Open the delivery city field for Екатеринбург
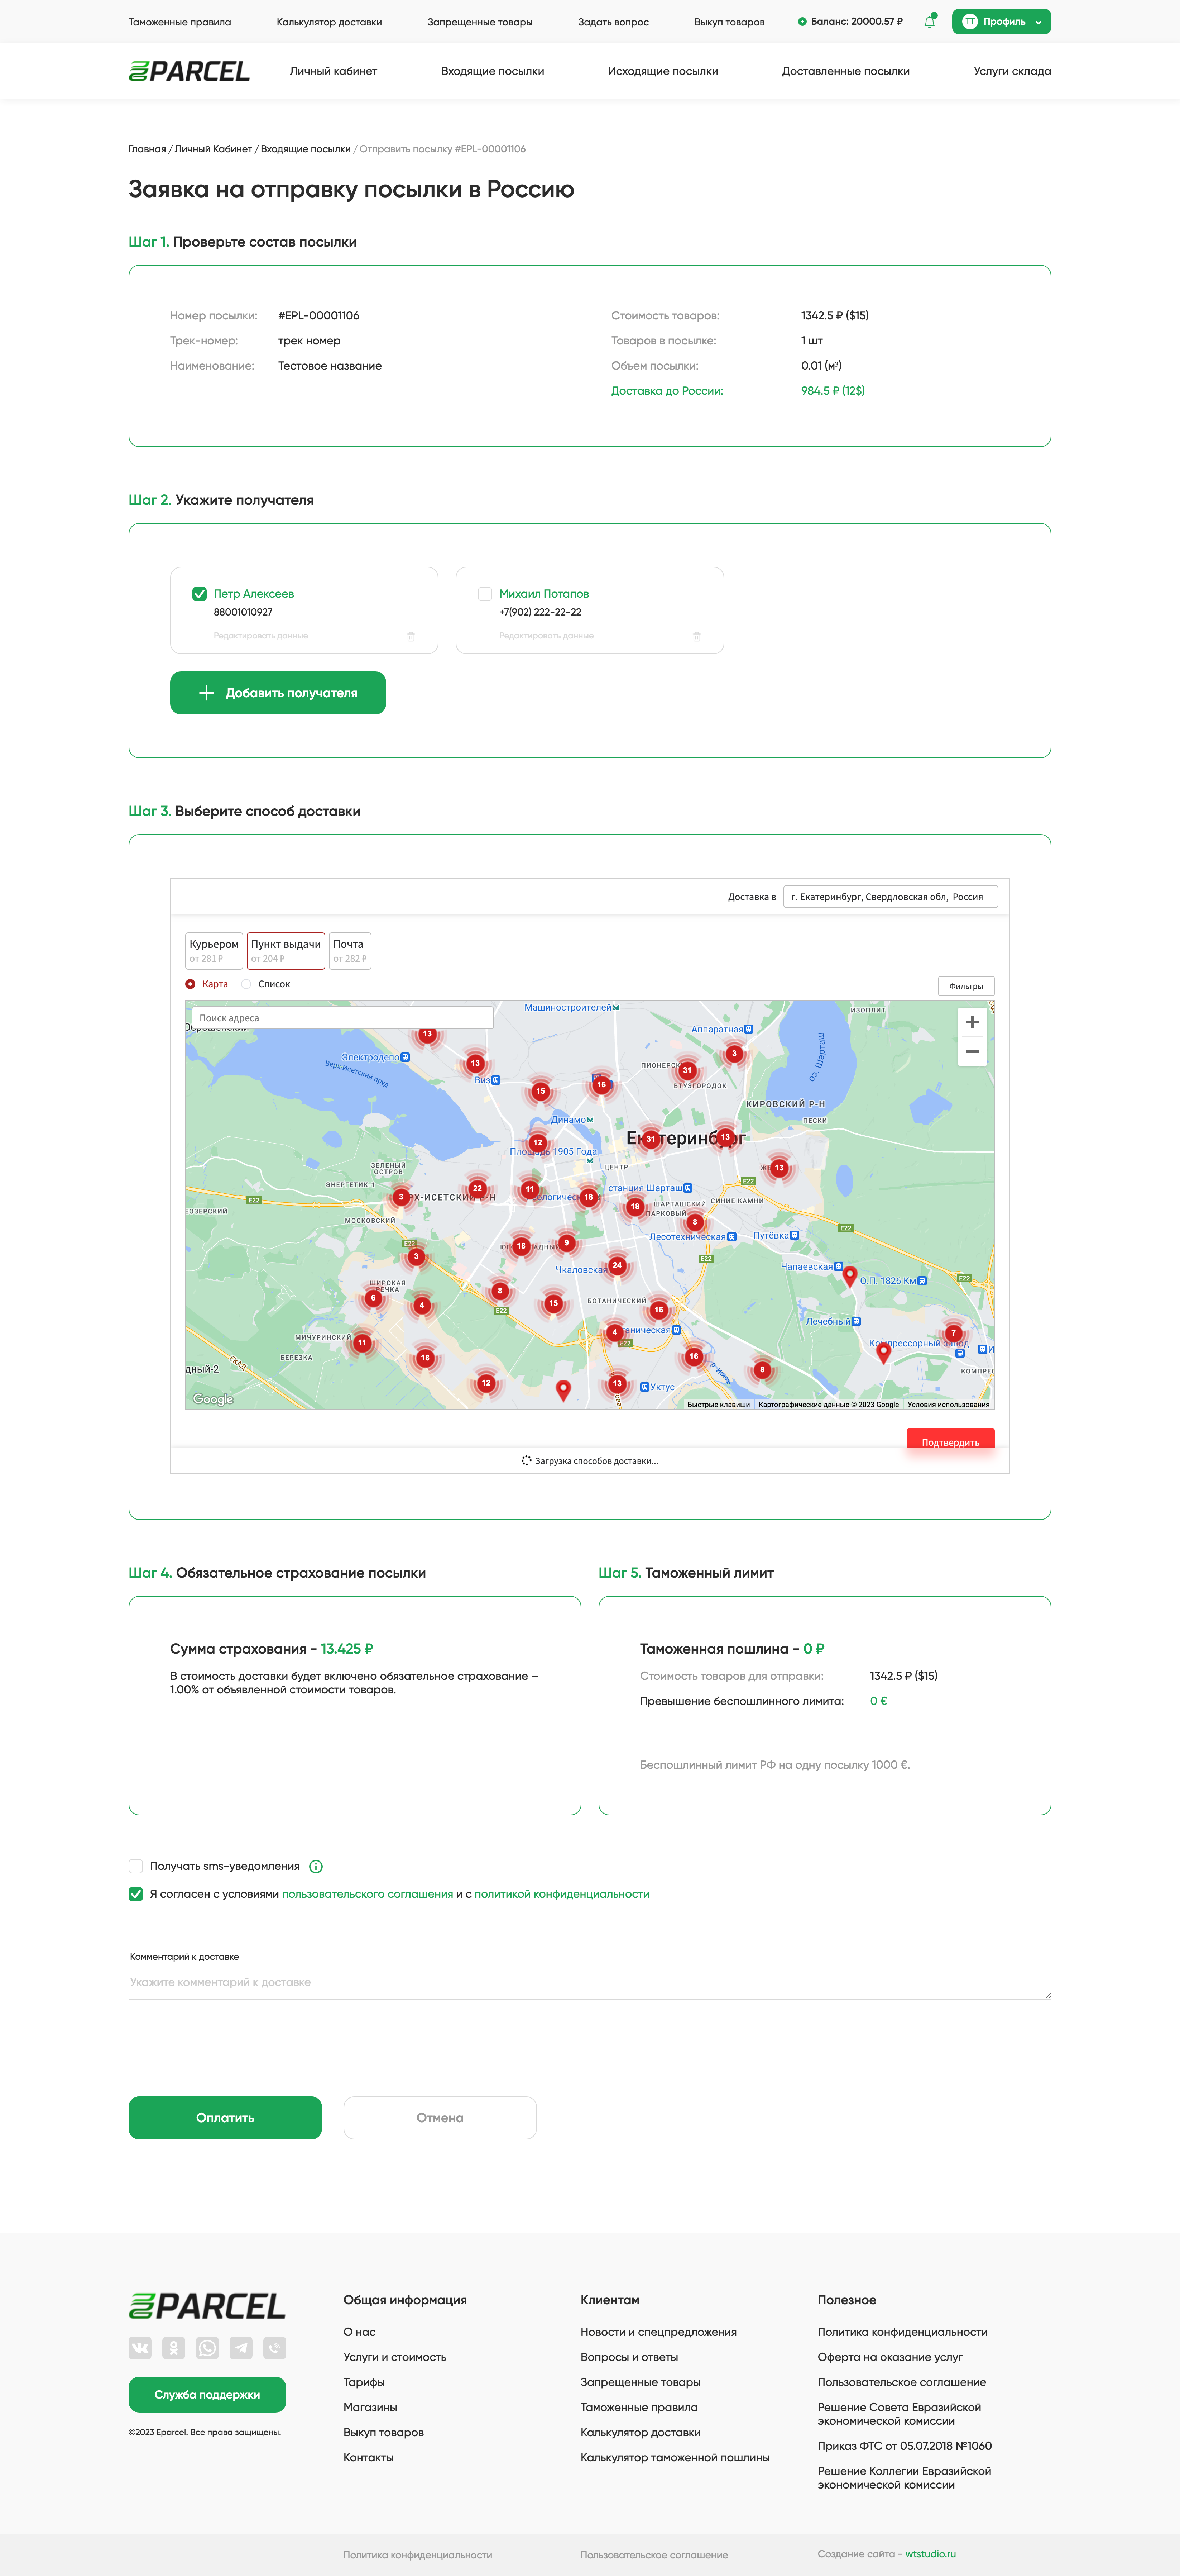The width and height of the screenshot is (1180, 2576). 890,897
